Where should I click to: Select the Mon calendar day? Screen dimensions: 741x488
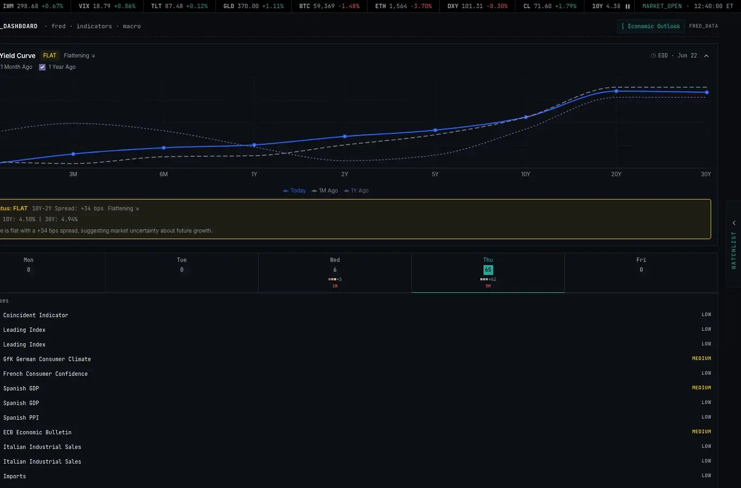pyautogui.click(x=29, y=273)
